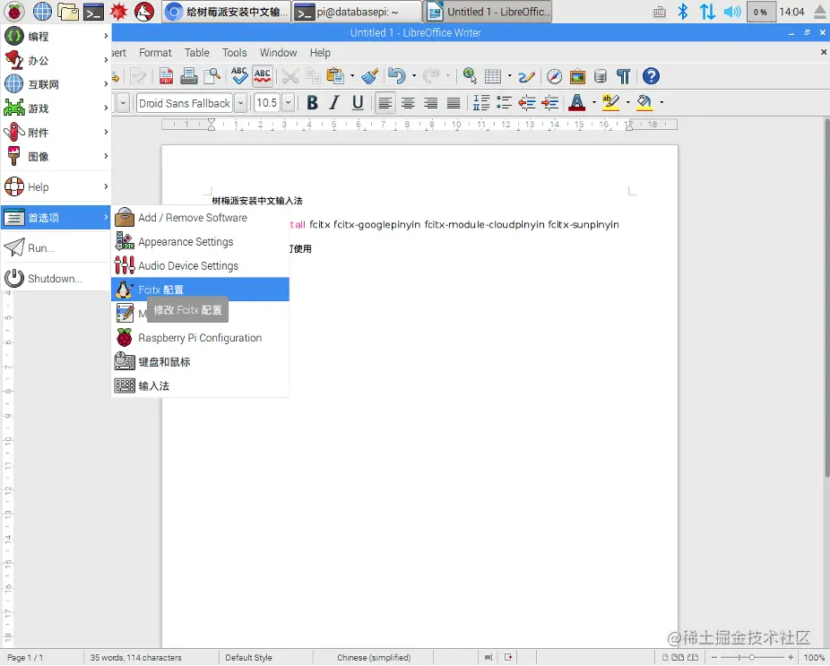Open Appearance Settings entry
The width and height of the screenshot is (830, 666).
(200, 241)
